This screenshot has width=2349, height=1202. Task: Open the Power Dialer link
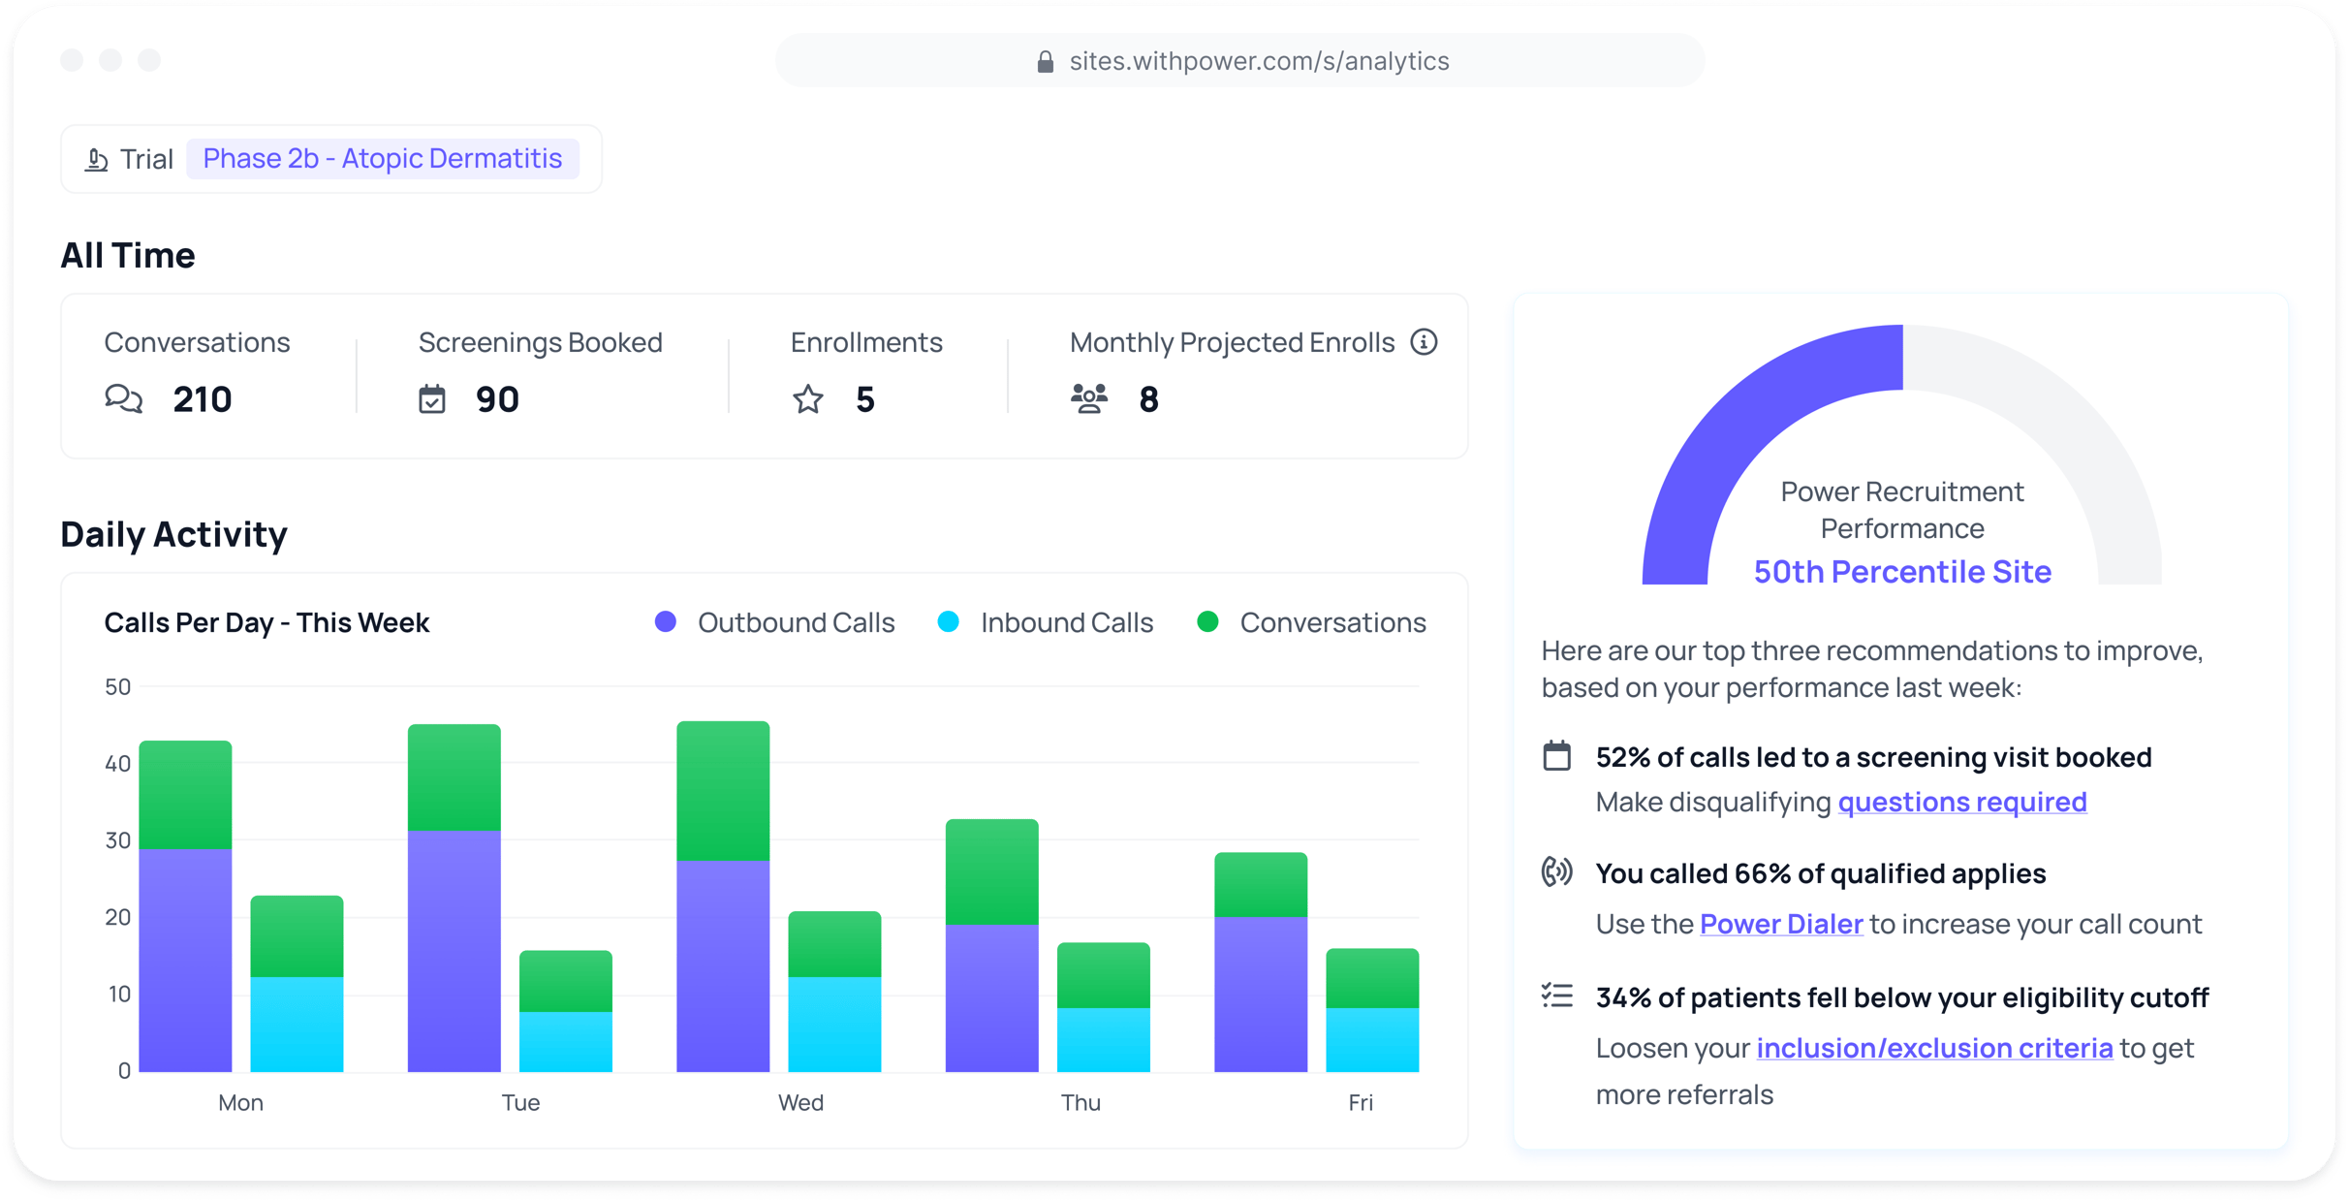click(x=1781, y=924)
